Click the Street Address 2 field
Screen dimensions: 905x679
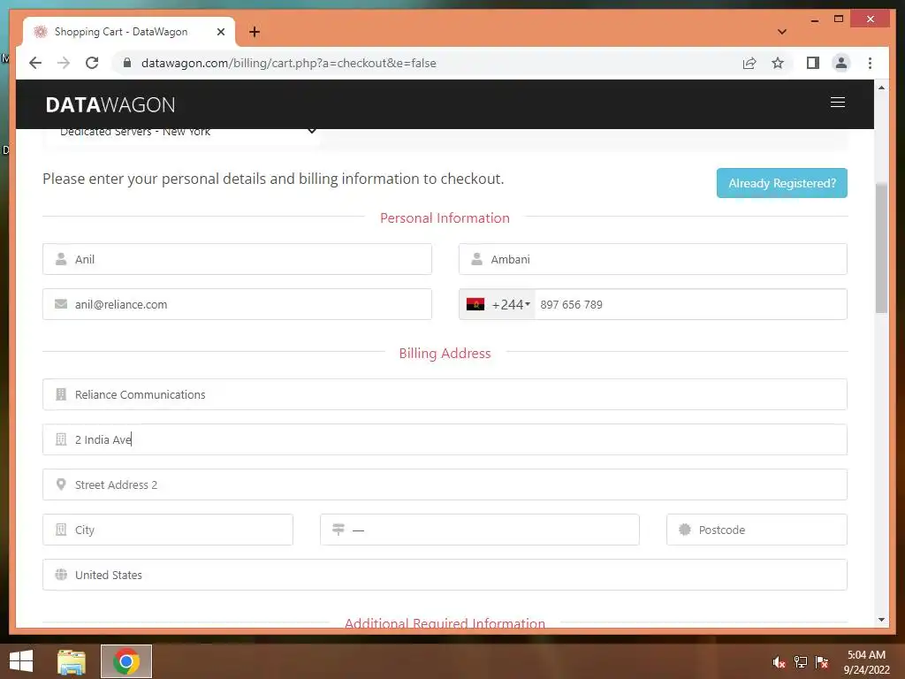click(x=445, y=484)
